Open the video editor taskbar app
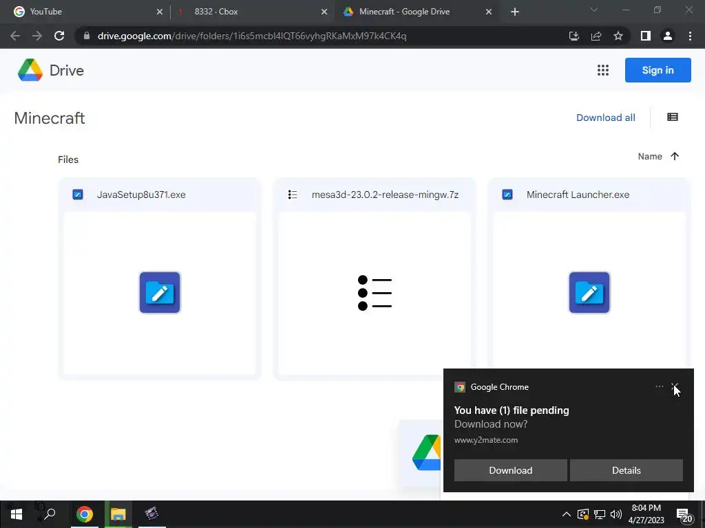This screenshot has width=705, height=528. pyautogui.click(x=152, y=514)
